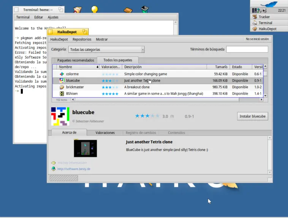Viewport: 288px width, 218px height.
Task: Click the email envelope icon in details
Action: pyautogui.click(x=54, y=163)
